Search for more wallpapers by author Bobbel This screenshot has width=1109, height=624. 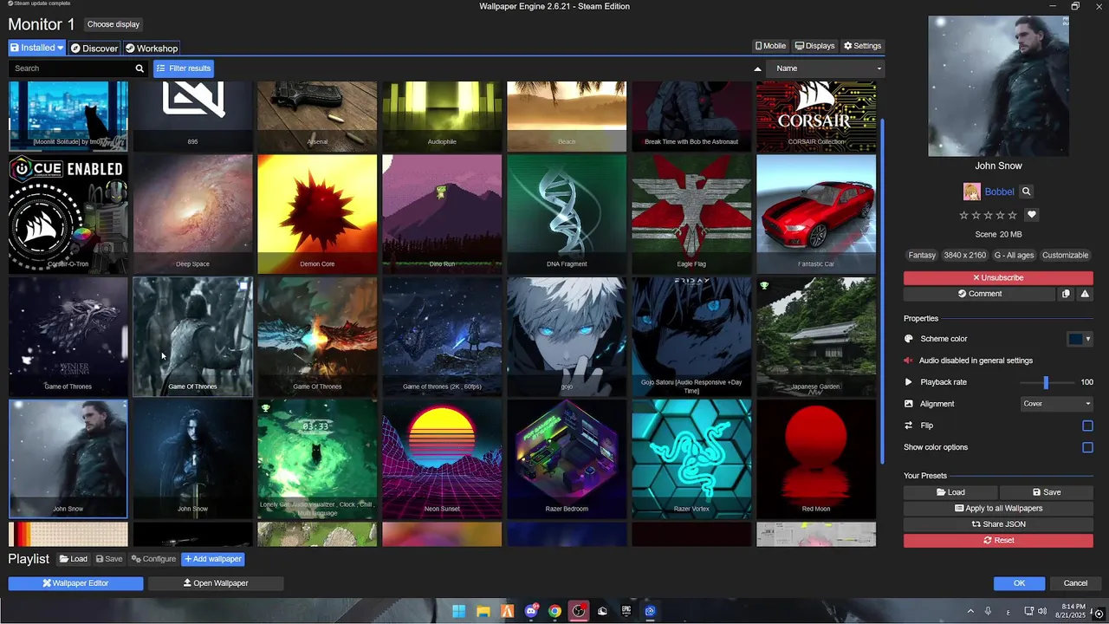[1026, 192]
